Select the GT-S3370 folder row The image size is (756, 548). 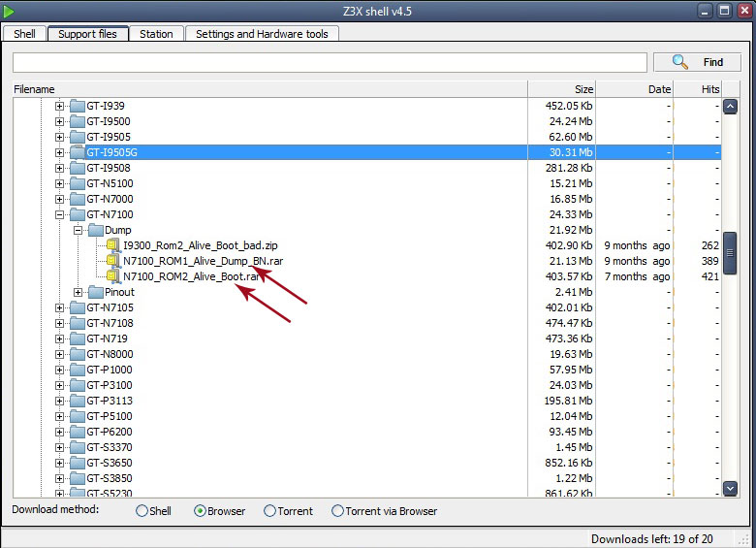coord(366,447)
